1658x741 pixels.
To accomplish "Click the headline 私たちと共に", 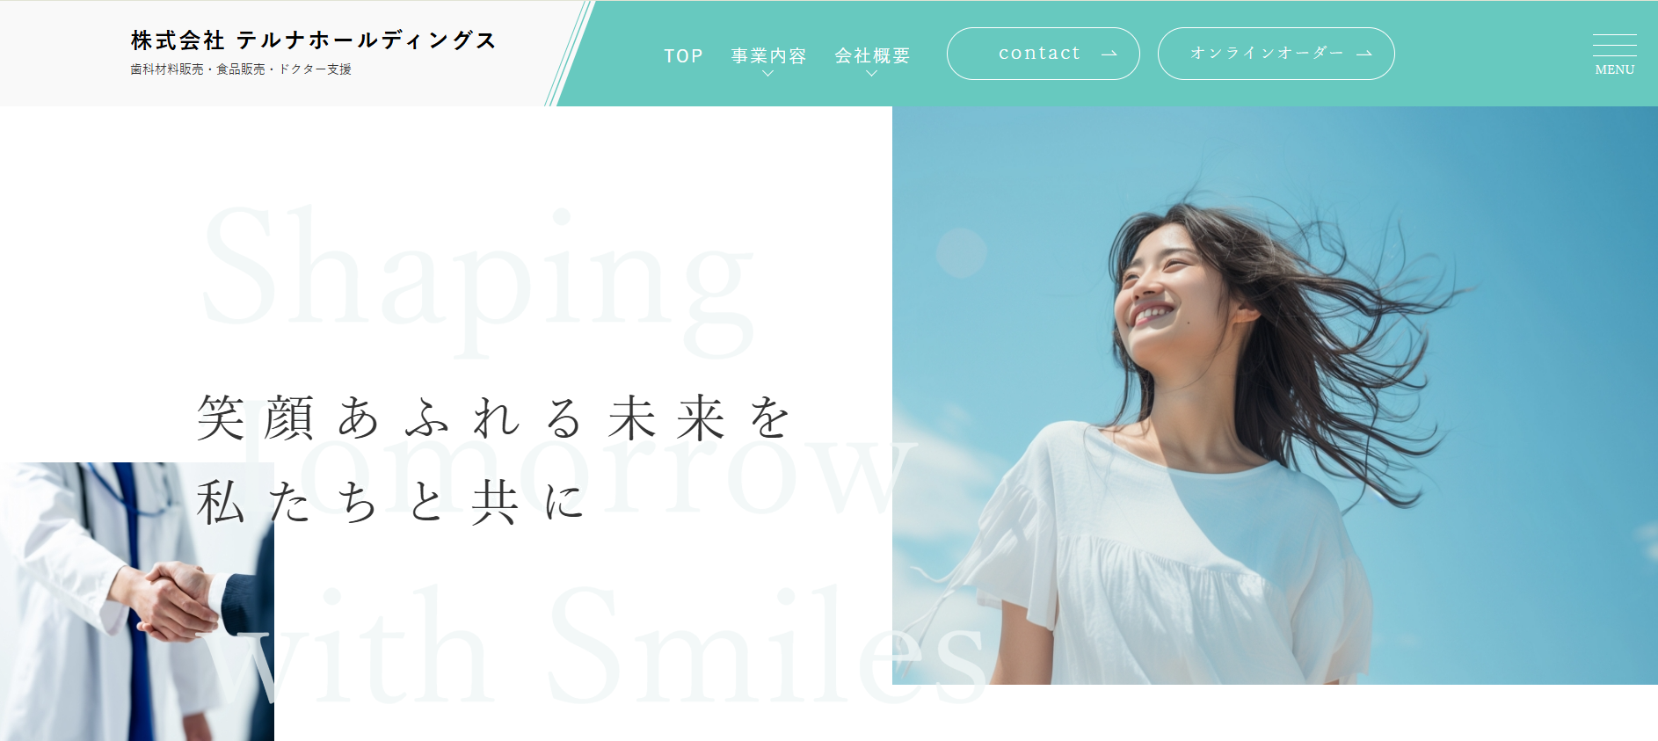I will coord(390,503).
